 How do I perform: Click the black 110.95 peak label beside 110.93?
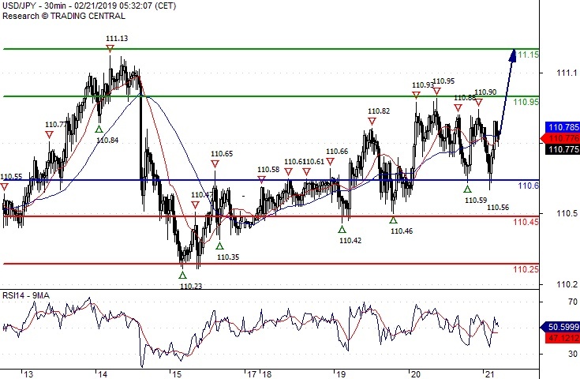click(443, 81)
